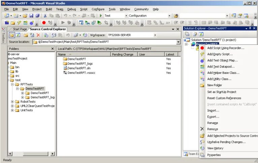Image resolution: width=258 pixels, height=163 pixels.
Task: Click the Refresh icon in Source Control Explorer
Action: 18,35
